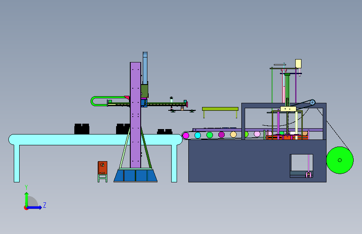The height and width of the screenshot is (234, 362).
Task: Select the light cyan conveyor table top
Action: (x=95, y=139)
